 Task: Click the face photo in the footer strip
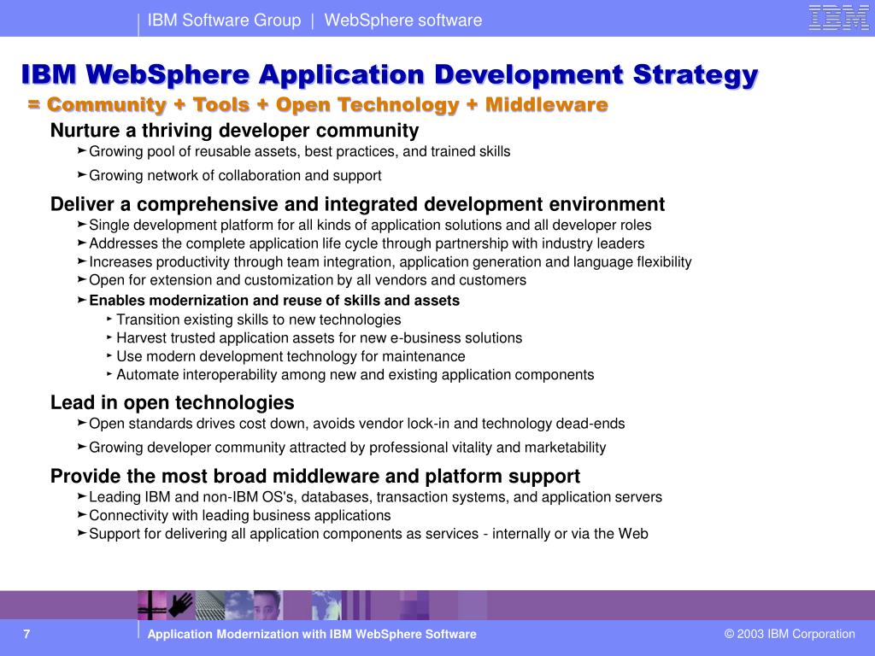tap(267, 606)
